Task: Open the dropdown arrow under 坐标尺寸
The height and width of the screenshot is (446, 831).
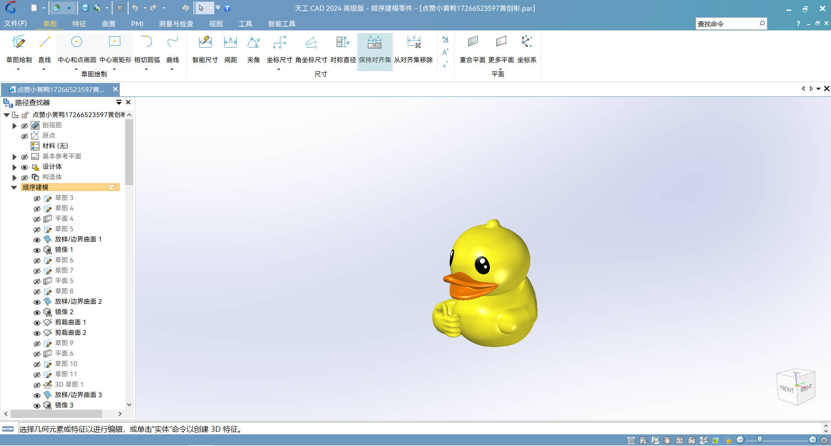Action: coord(279,69)
